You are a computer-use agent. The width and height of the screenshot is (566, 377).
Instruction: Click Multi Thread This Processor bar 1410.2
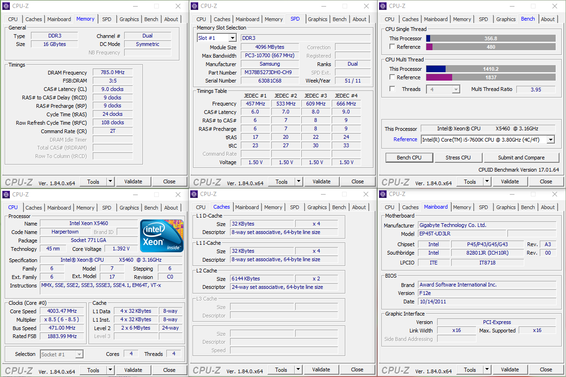pyautogui.click(x=491, y=69)
